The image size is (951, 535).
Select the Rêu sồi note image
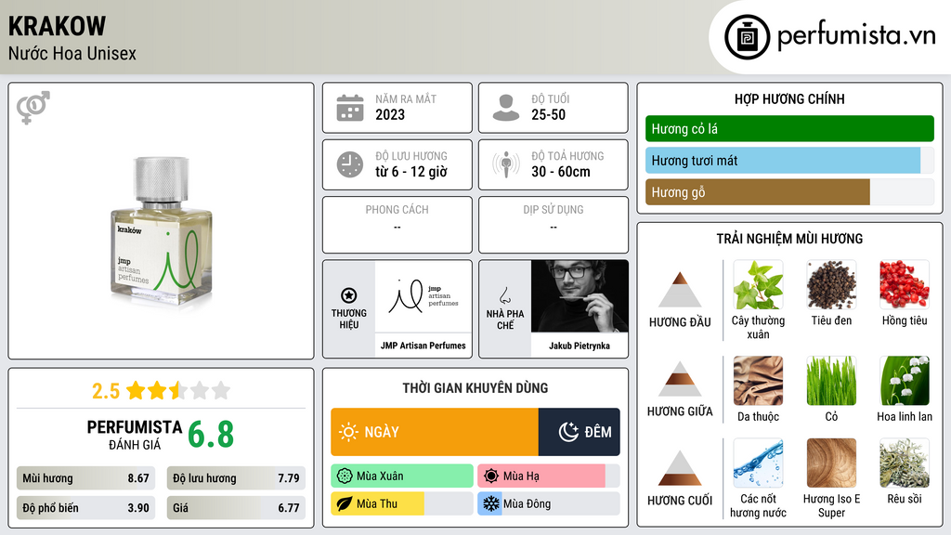click(x=905, y=463)
